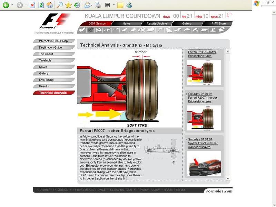Click the browser Back arrow button
Image resolution: width=276 pixels, height=207 pixels.
tap(6, 5)
